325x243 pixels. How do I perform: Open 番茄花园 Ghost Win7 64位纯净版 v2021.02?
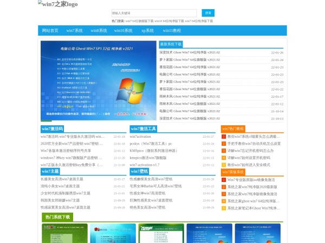click(190, 67)
